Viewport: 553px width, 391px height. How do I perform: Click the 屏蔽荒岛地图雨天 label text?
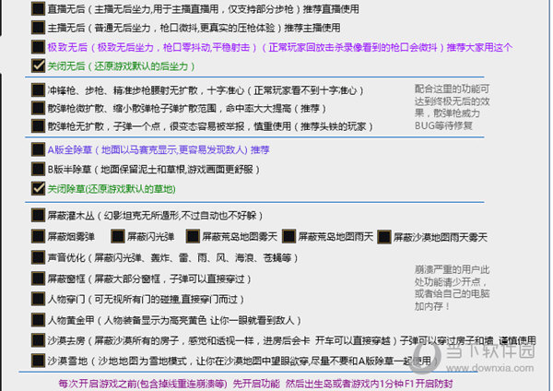335,236
